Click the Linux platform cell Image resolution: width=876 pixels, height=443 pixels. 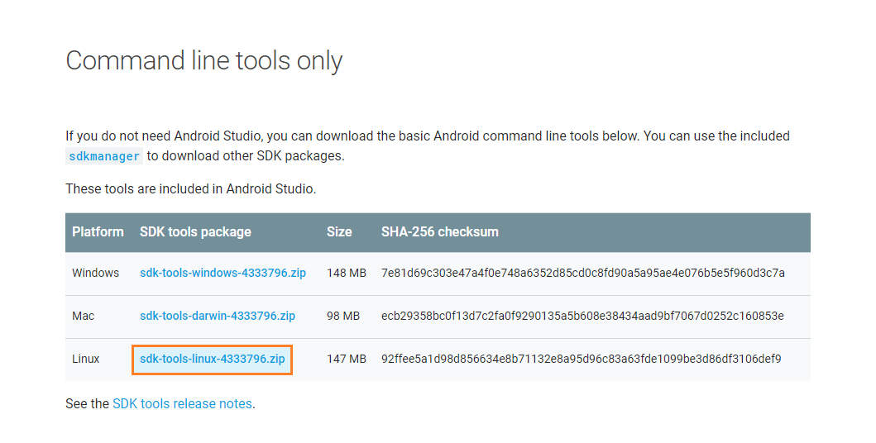(x=86, y=359)
